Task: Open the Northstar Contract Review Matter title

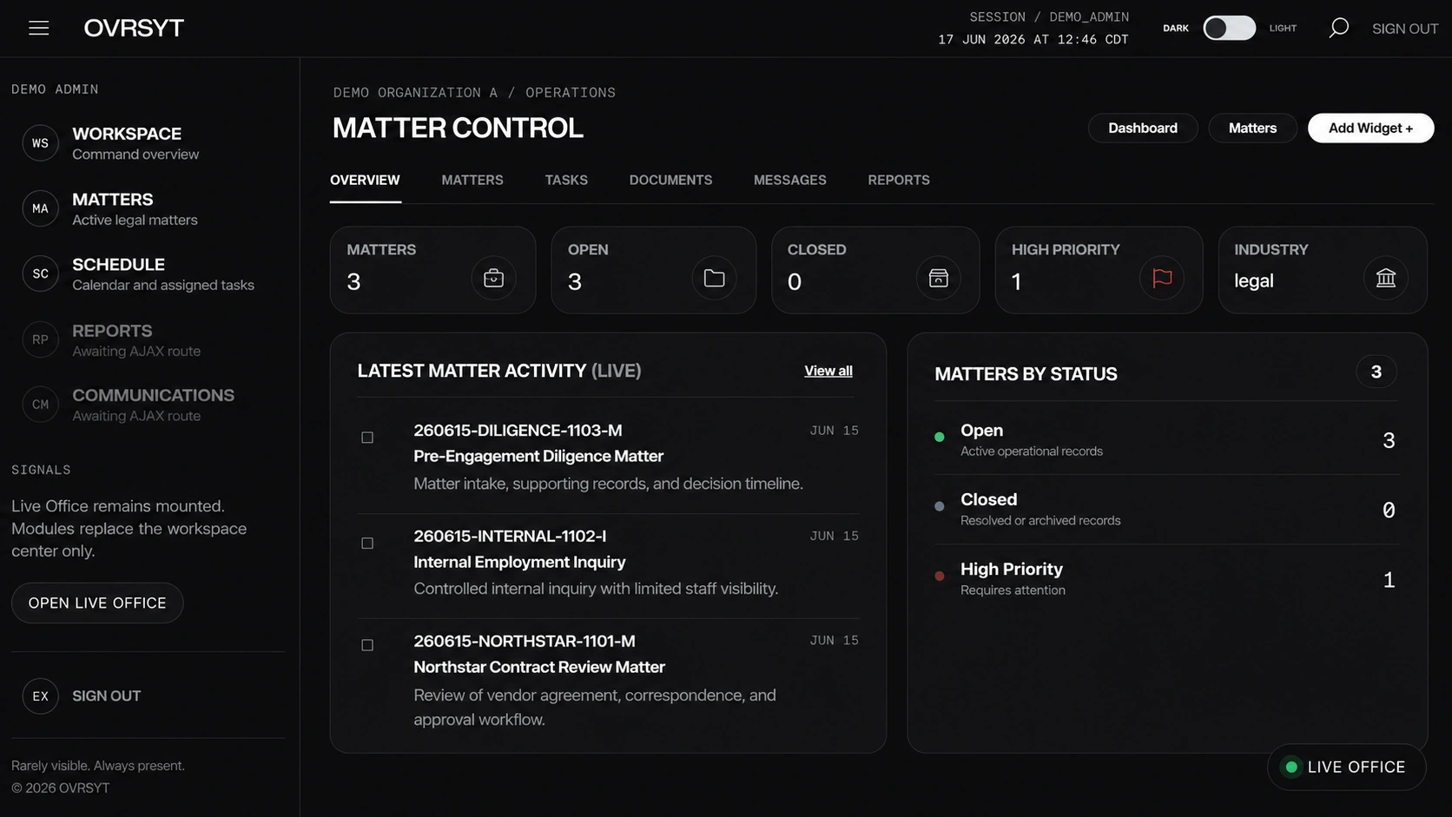Action: tap(539, 668)
